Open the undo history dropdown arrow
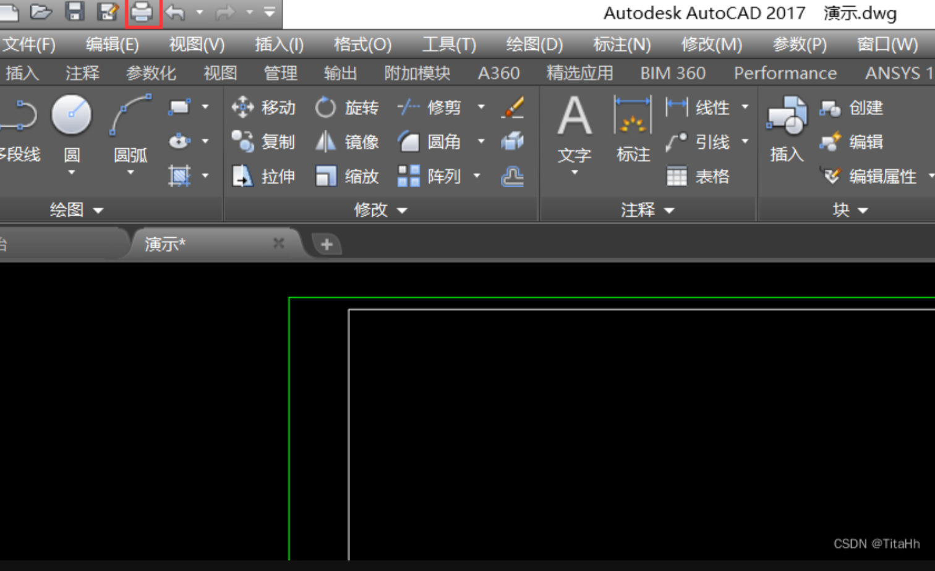The image size is (935, 571). click(199, 12)
